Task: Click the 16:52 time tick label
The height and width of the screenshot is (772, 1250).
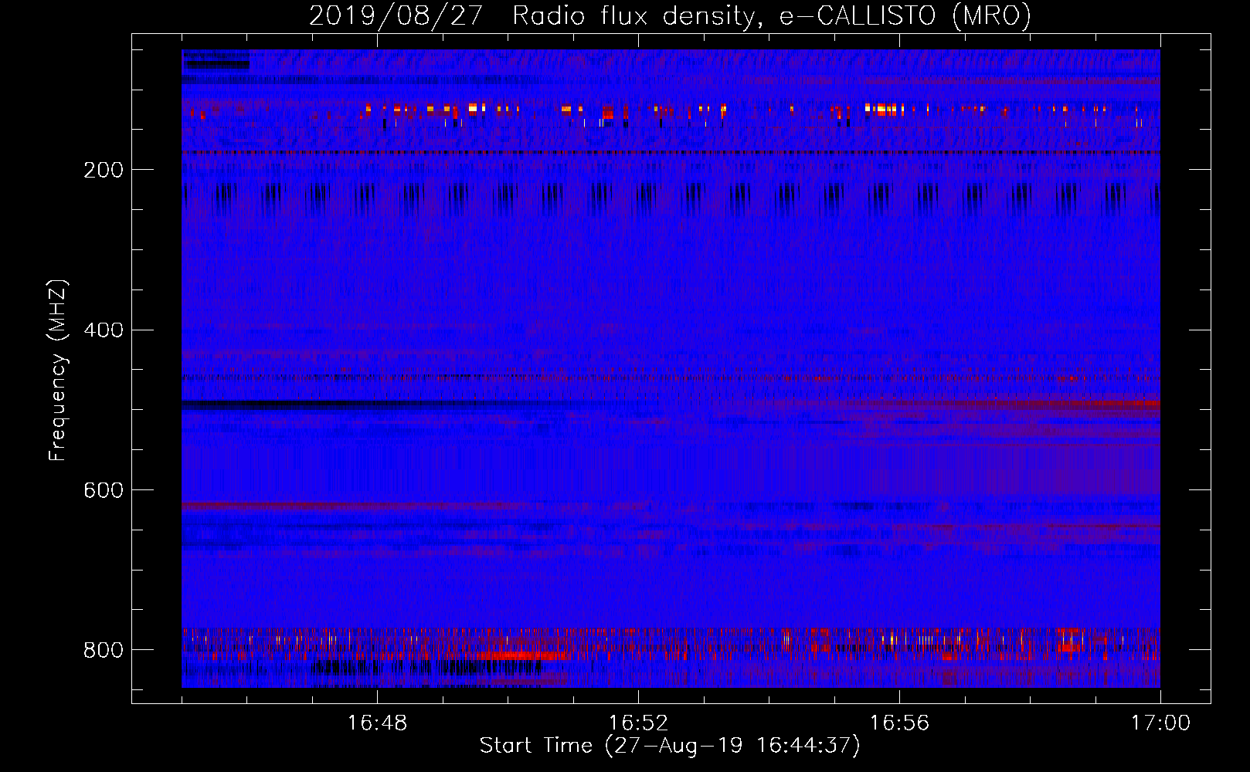Action: pos(638,723)
